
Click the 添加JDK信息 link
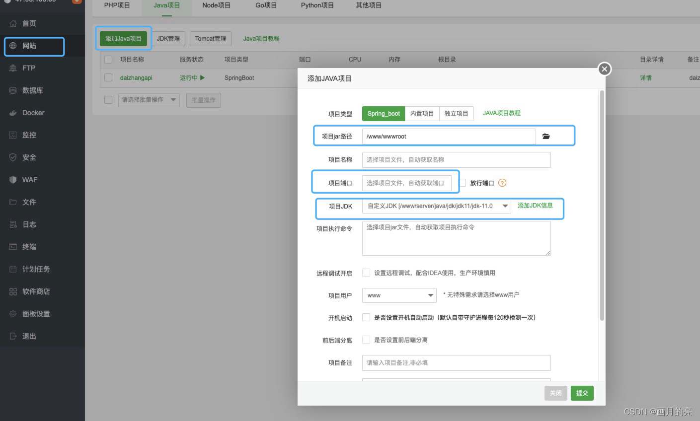coord(536,205)
